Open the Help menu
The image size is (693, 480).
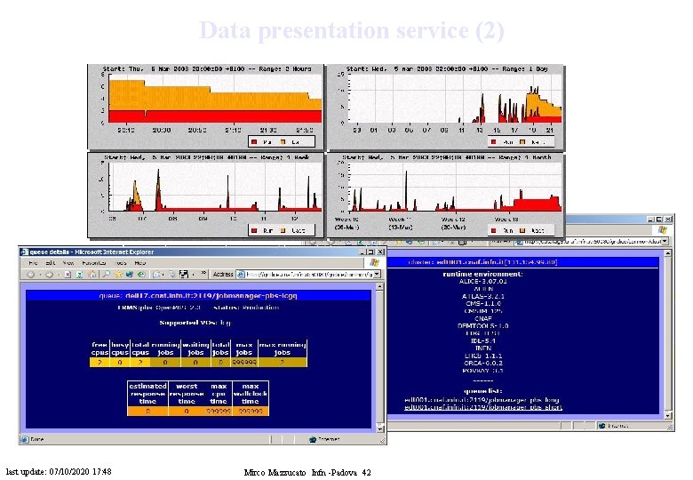140,263
